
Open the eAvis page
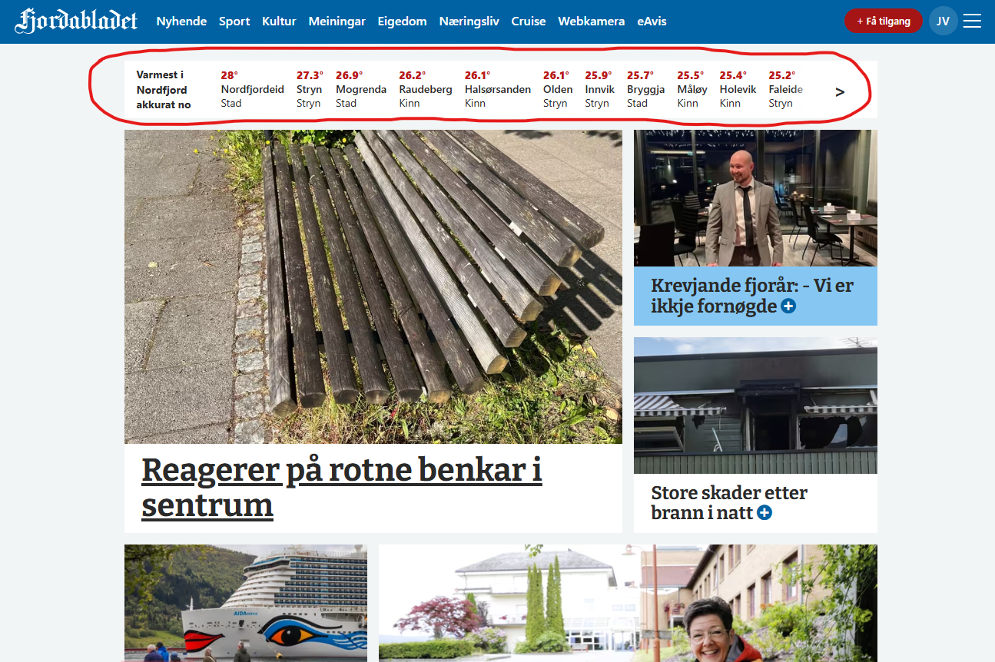coord(651,21)
